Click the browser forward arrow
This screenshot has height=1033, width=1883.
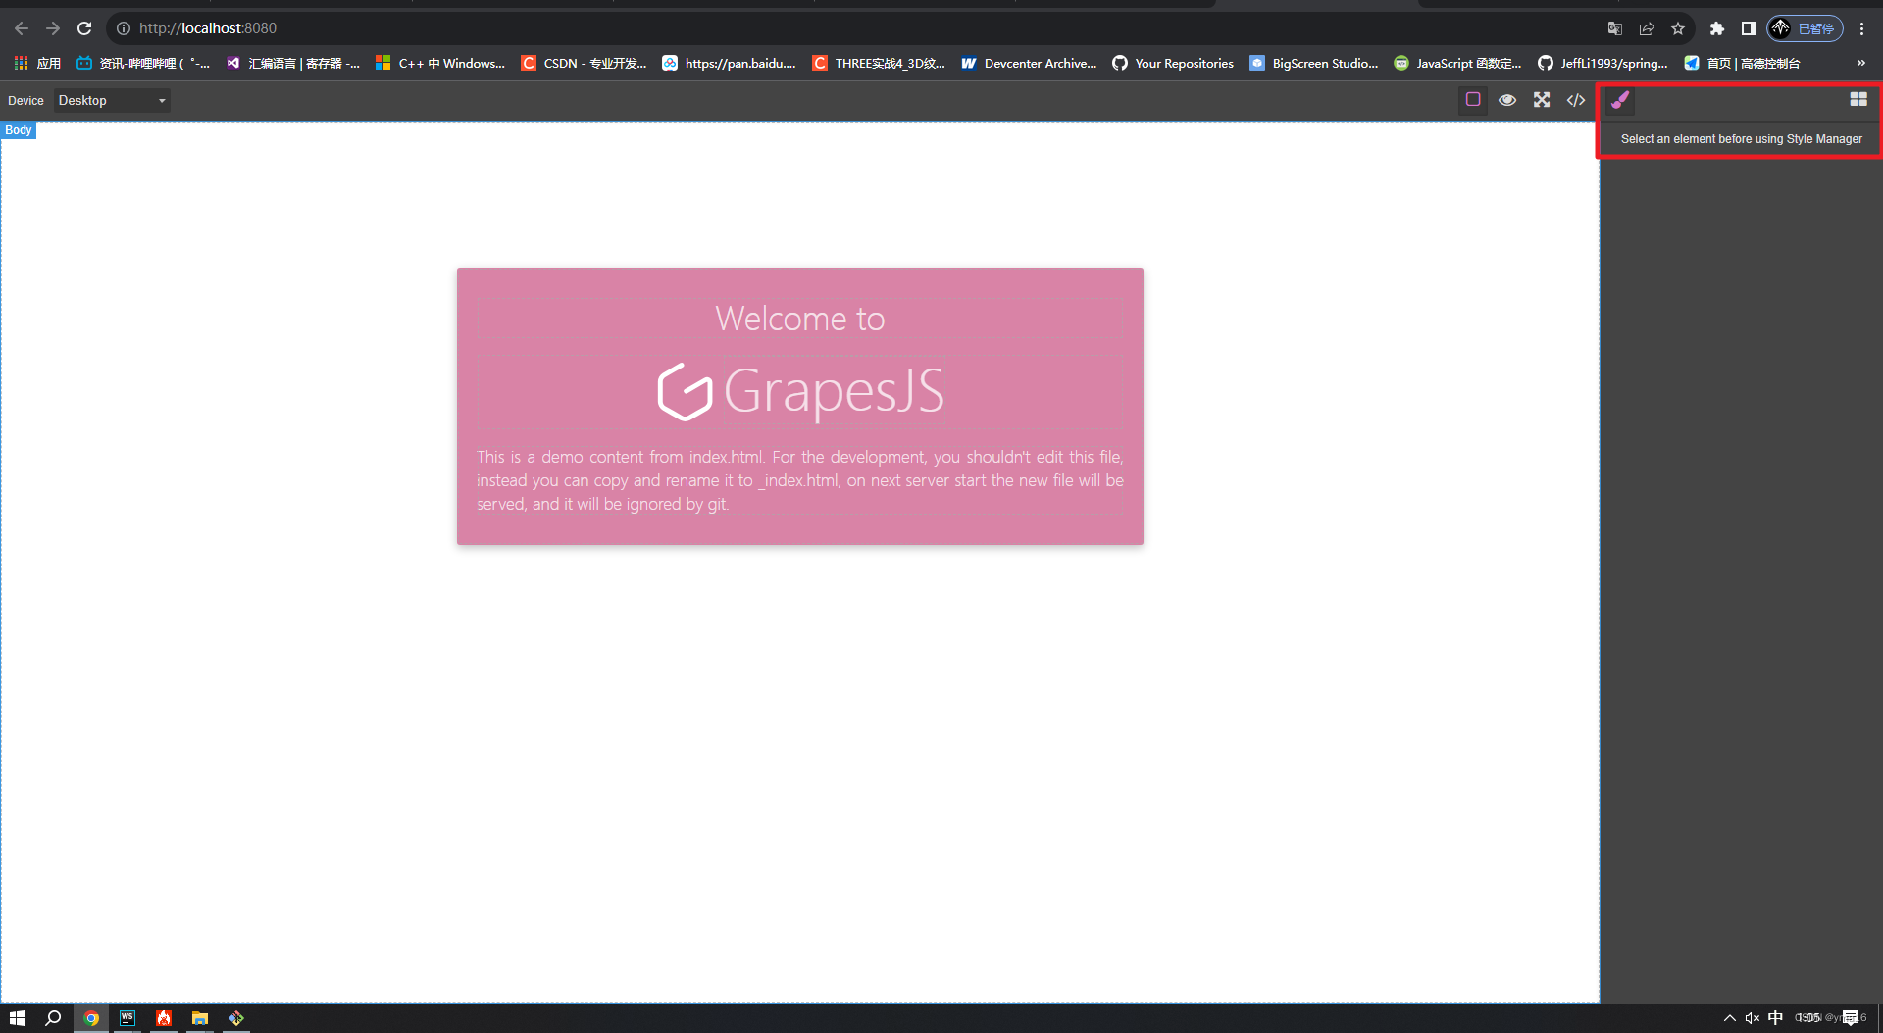(x=53, y=28)
